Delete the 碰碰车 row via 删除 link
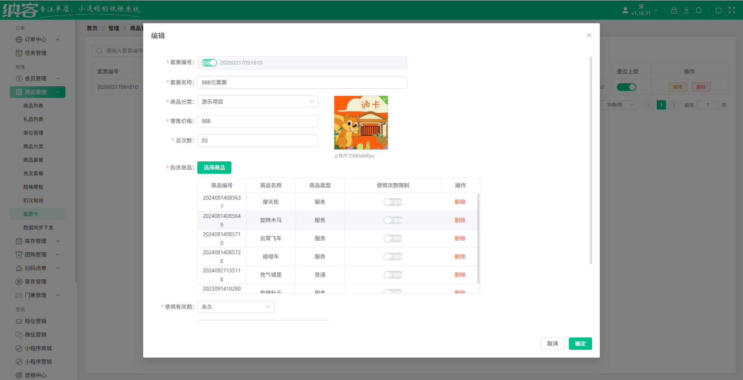Image resolution: width=743 pixels, height=380 pixels. pyautogui.click(x=460, y=256)
